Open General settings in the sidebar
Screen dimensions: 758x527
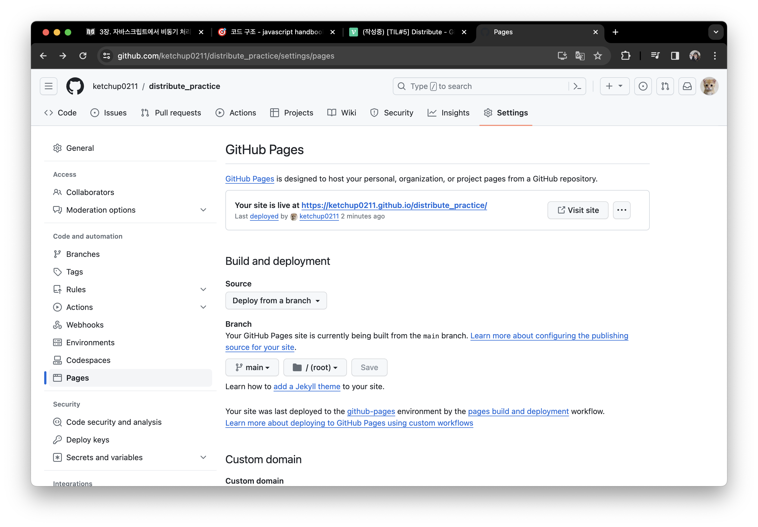coord(130,148)
